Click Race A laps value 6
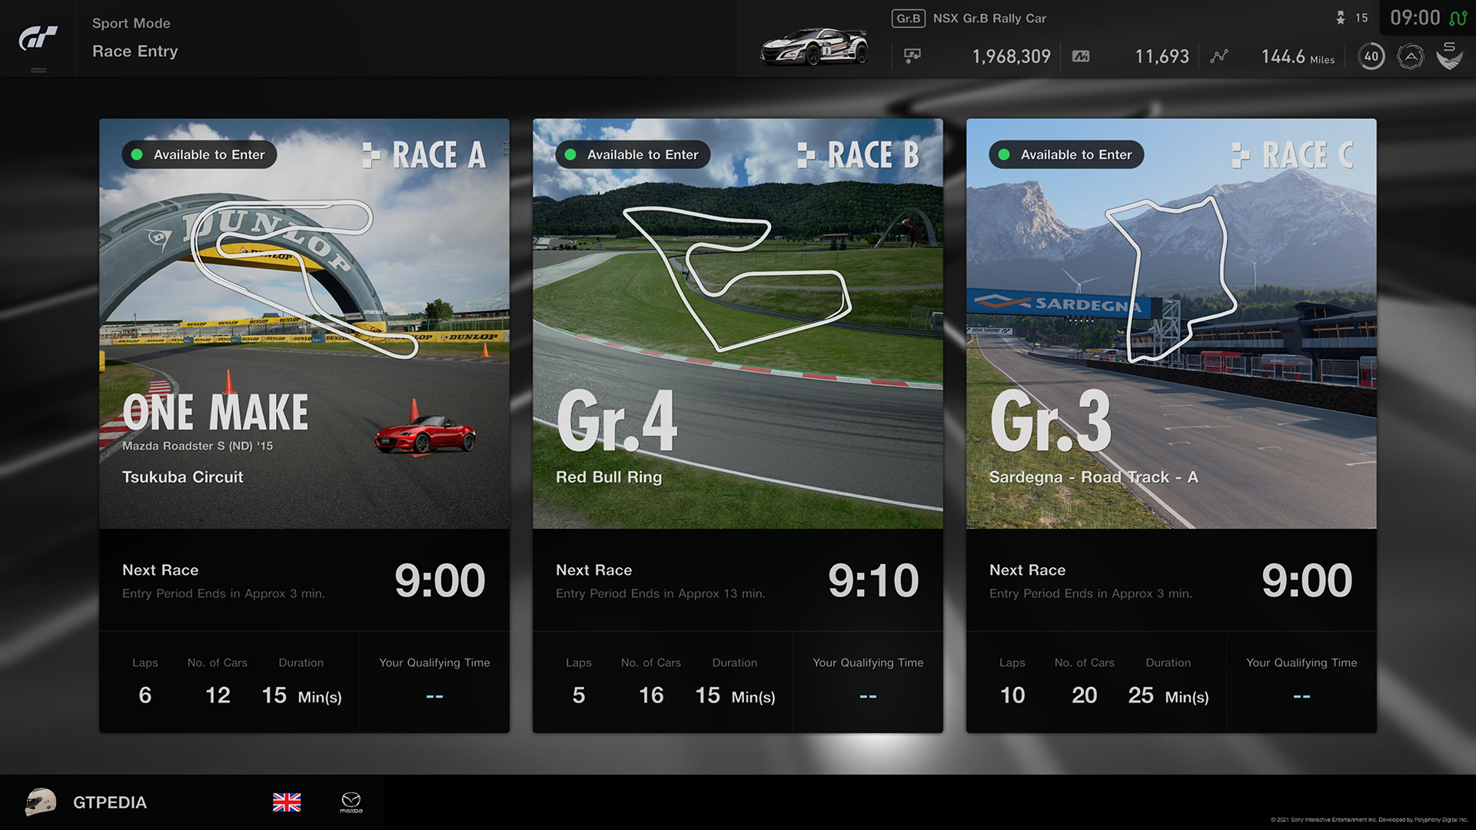Screen dimensions: 1476x830 click(145, 696)
